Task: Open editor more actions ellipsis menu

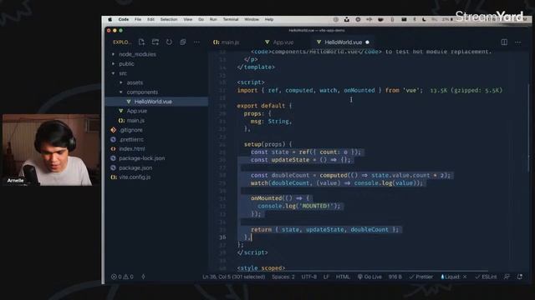Action: click(518, 42)
